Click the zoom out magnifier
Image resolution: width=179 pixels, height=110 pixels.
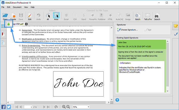[x=68, y=107]
